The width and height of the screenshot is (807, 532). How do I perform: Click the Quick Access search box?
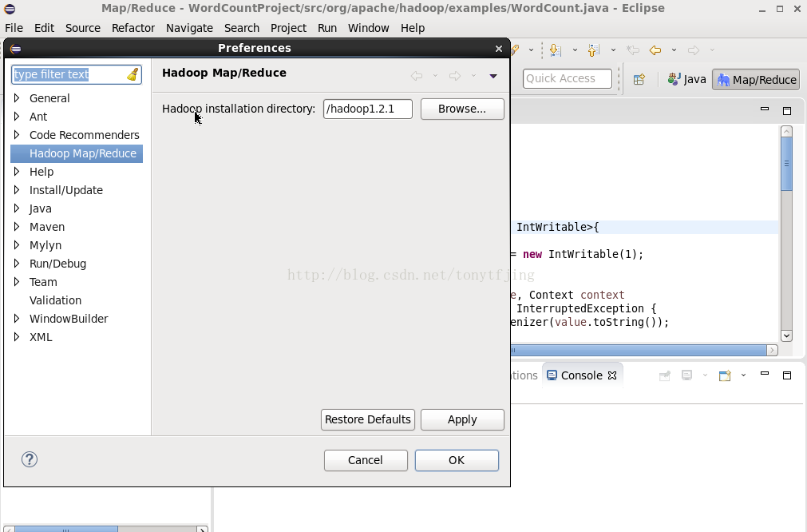[x=568, y=79]
